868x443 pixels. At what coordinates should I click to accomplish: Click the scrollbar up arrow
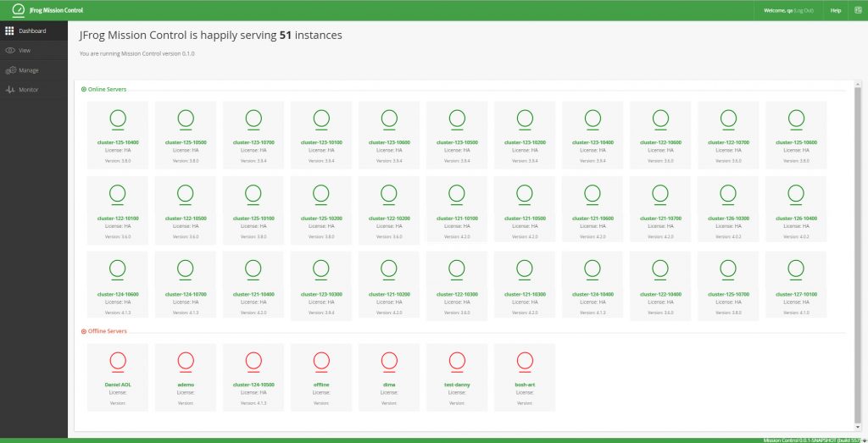click(858, 84)
